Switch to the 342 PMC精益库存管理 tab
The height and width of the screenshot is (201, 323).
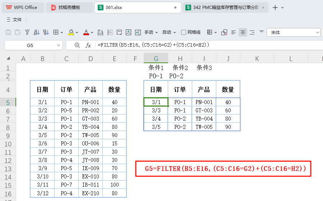pyautogui.click(x=225, y=8)
